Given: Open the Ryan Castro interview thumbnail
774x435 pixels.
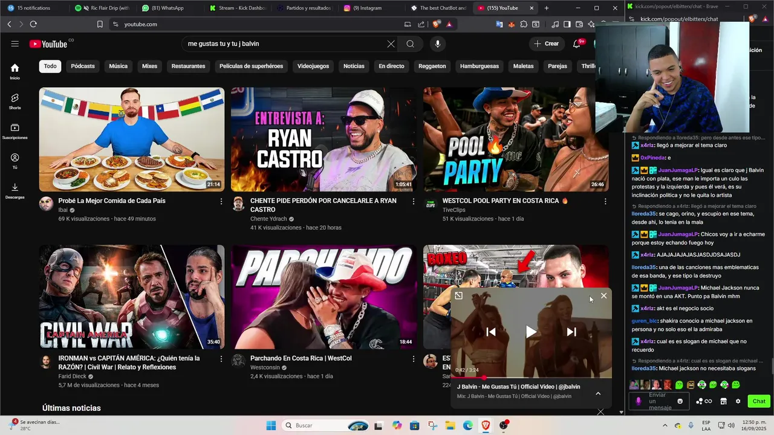Looking at the screenshot, I should tap(324, 140).
